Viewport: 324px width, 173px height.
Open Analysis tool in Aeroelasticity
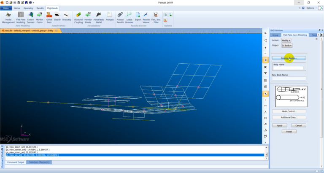tap(110, 17)
